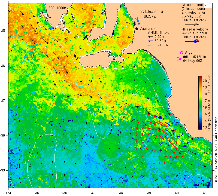The width and height of the screenshot is (218, 196).
Task: Click the cyan 200 1000m isobath legend line
Action: pos(53,11)
